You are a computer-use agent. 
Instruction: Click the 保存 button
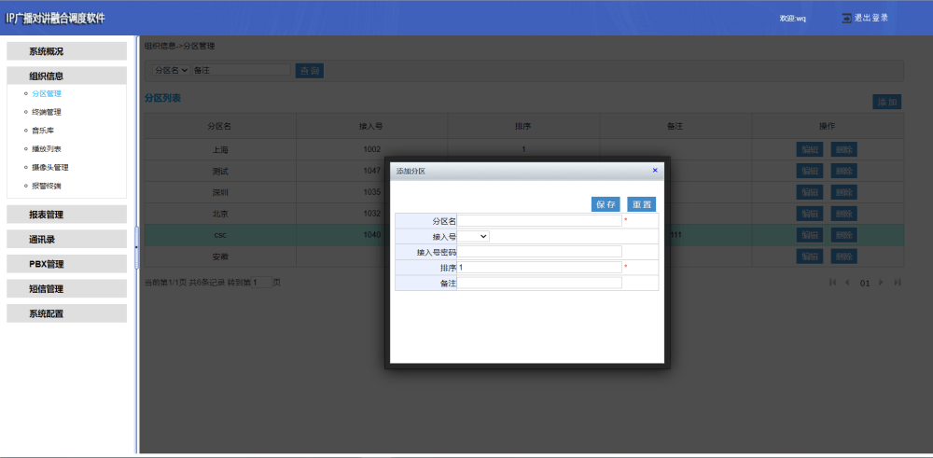pos(606,204)
